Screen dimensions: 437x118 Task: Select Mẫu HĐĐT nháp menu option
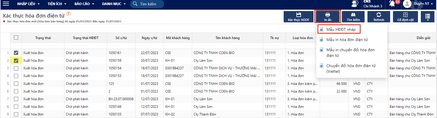point(339,29)
